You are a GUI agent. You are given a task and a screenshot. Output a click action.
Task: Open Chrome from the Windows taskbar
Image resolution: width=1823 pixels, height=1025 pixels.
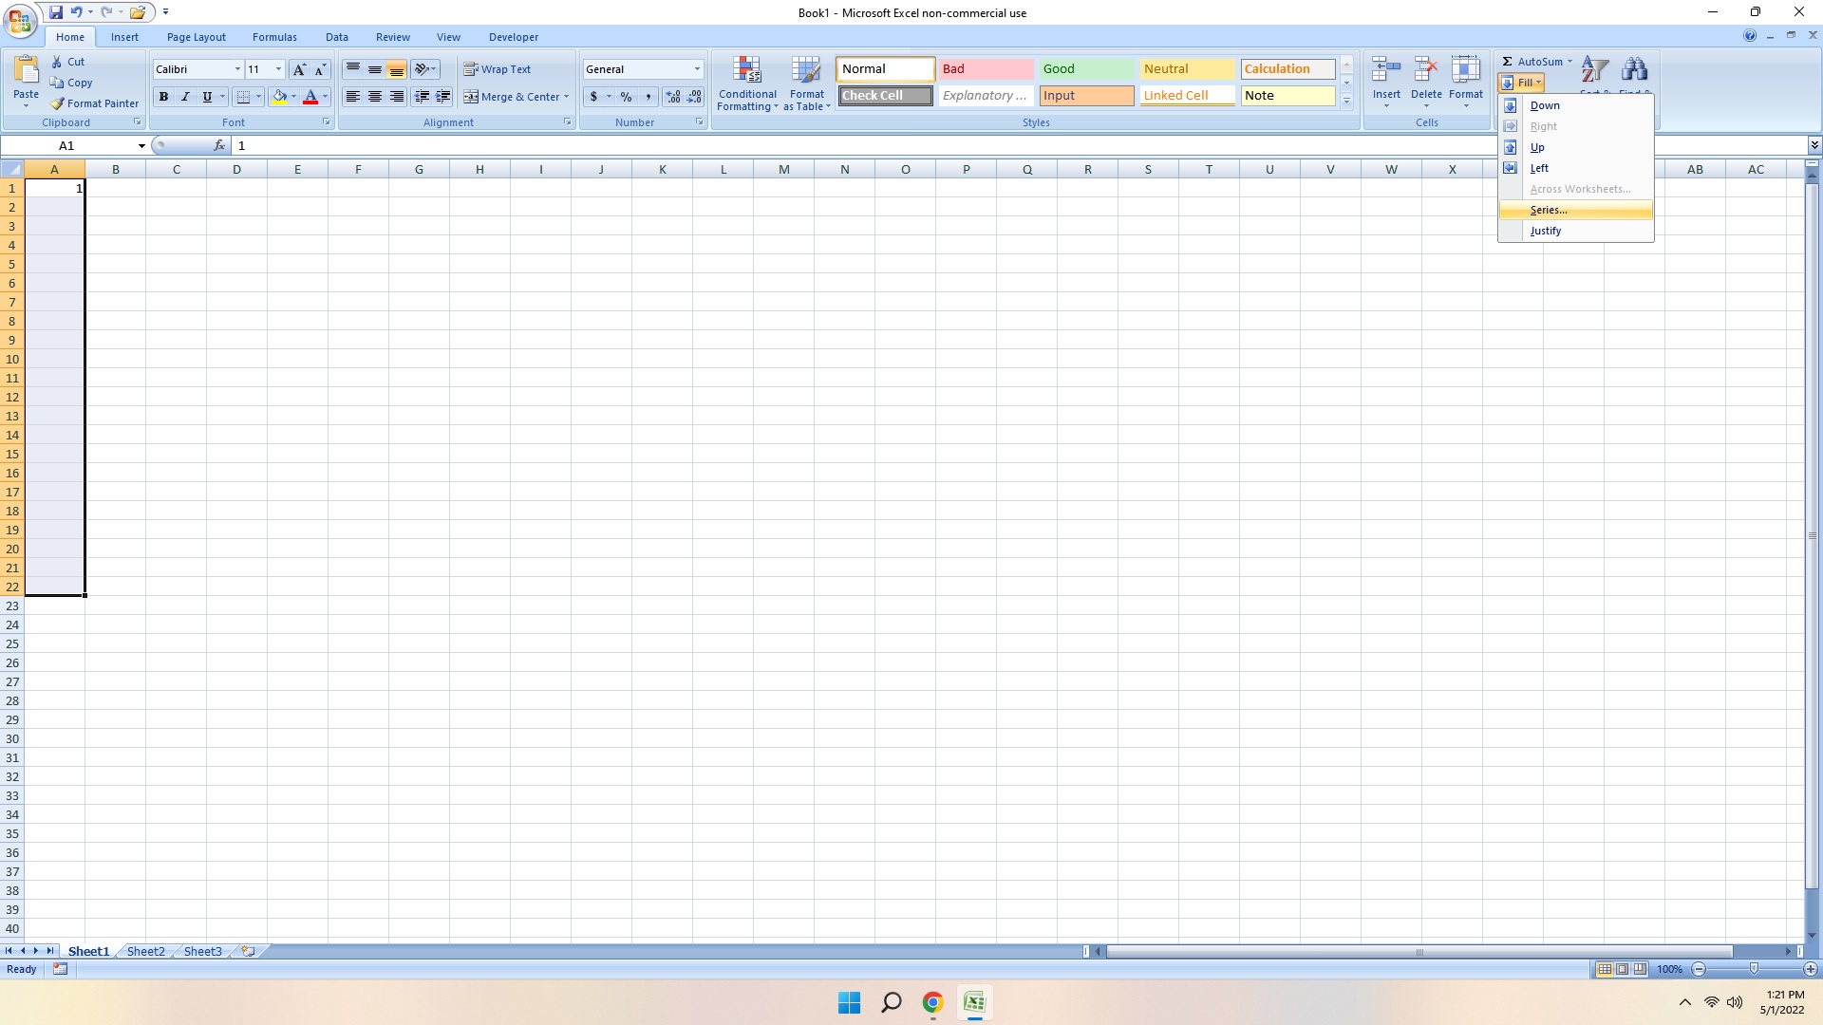[x=932, y=1003]
